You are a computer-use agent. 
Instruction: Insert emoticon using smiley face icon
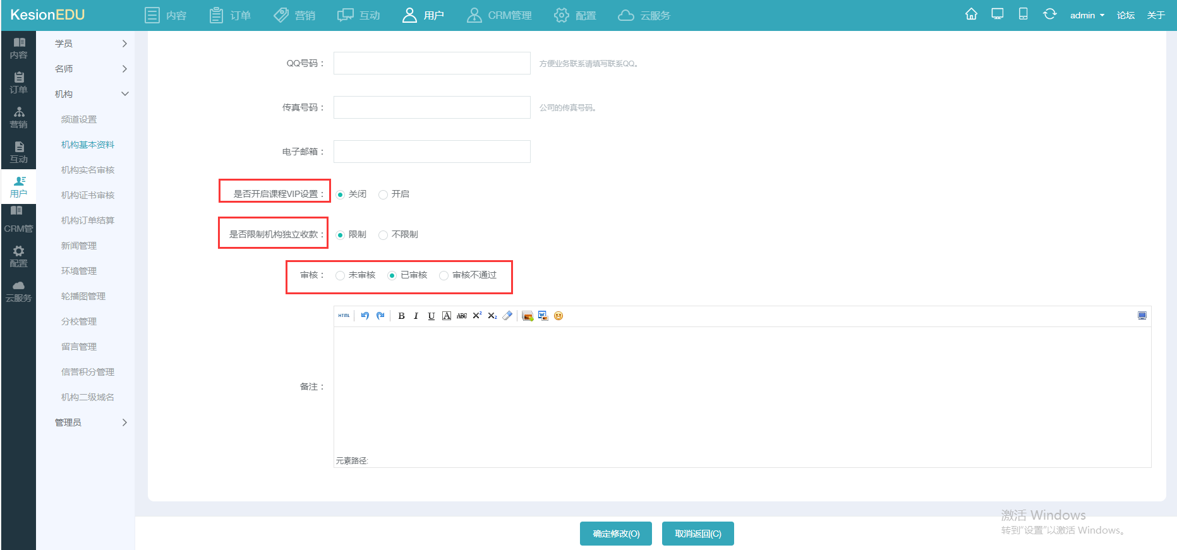pyautogui.click(x=558, y=316)
